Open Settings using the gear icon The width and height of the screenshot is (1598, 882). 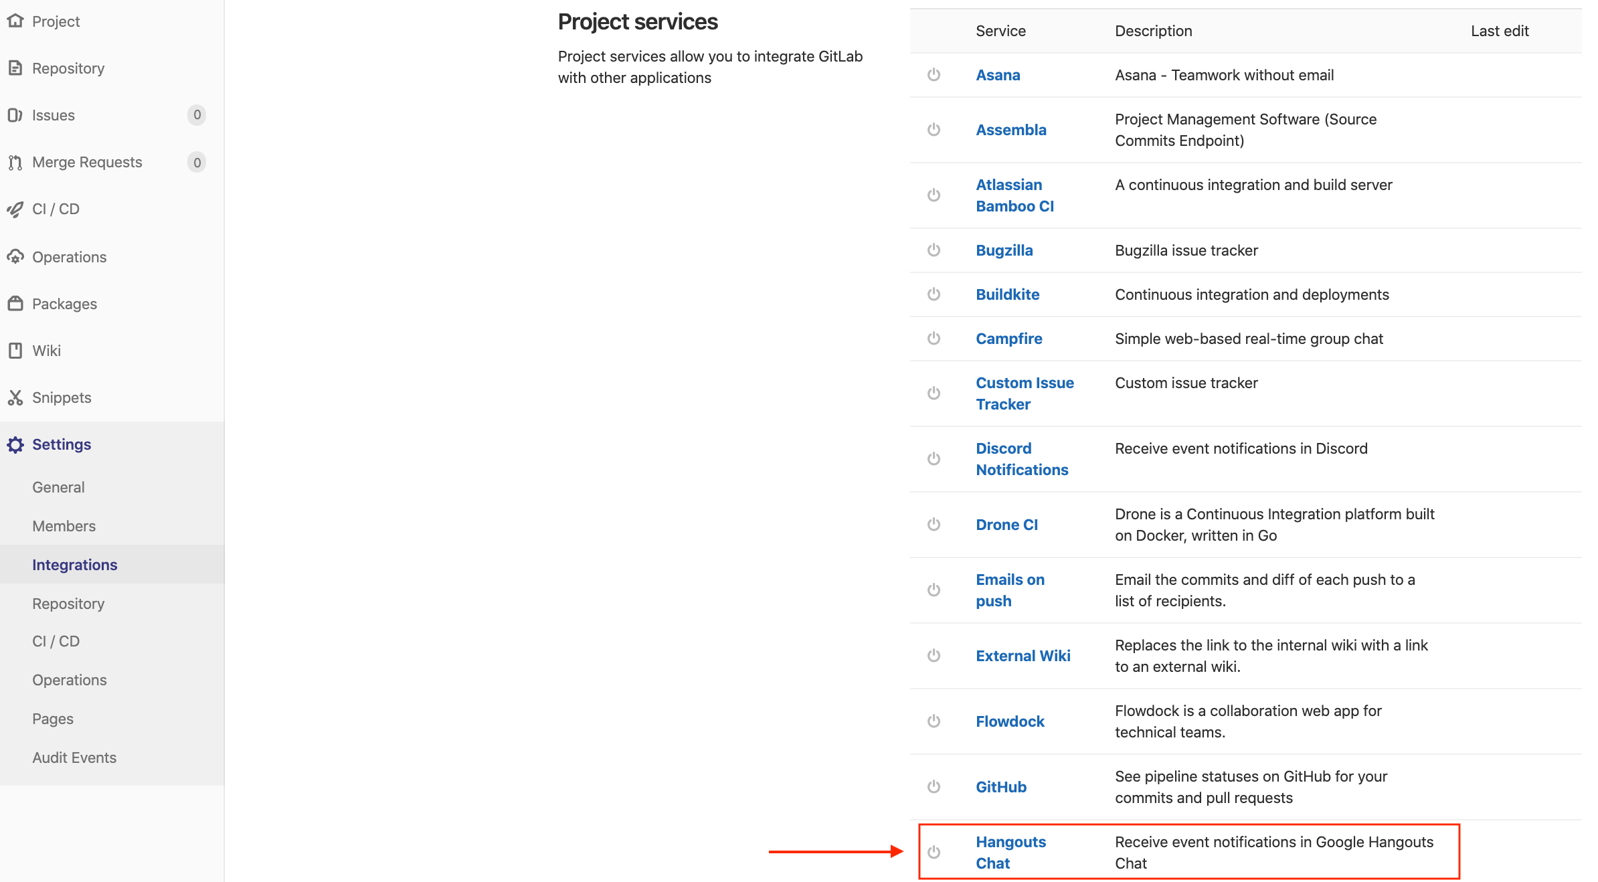16,444
